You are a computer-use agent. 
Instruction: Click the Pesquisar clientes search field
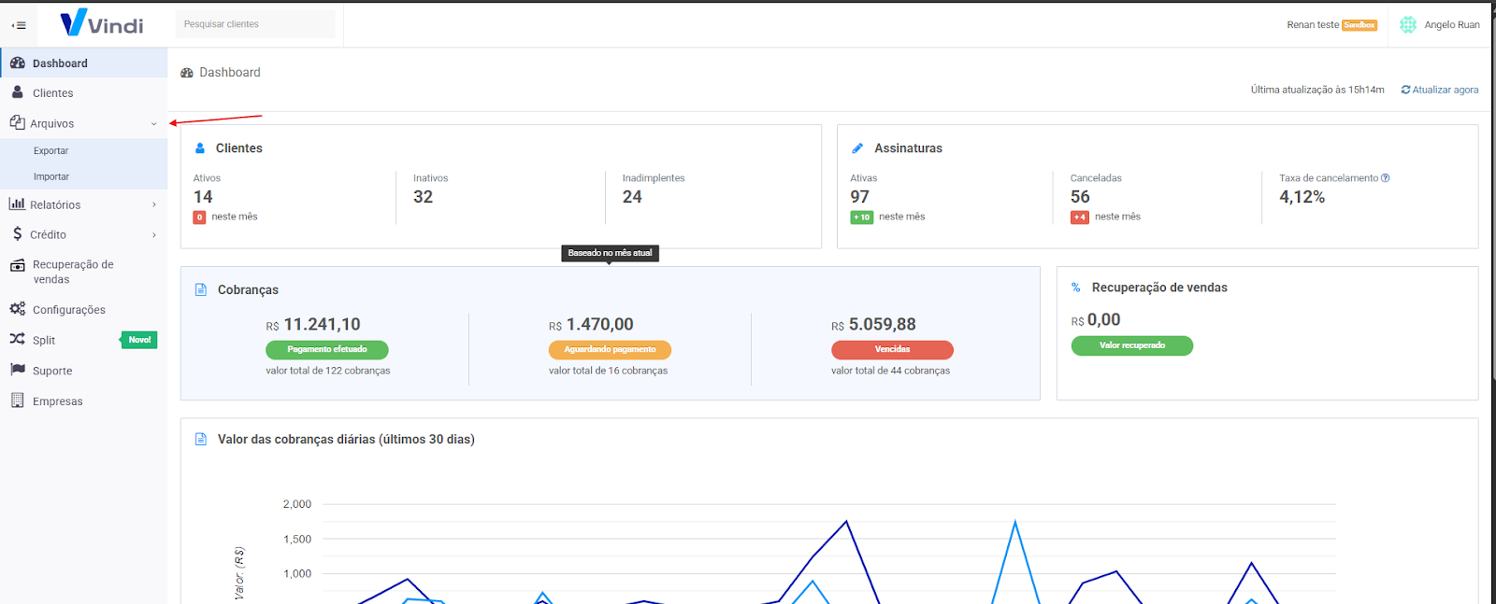[x=254, y=24]
